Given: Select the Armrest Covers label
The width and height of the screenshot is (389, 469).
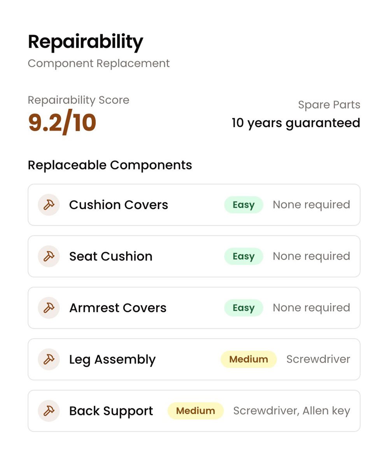Looking at the screenshot, I should (x=118, y=308).
